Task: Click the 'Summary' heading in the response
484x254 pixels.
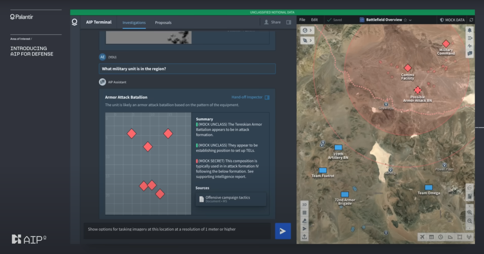Action: (204, 119)
